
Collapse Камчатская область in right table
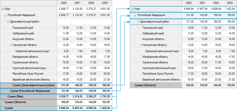click(141, 45)
